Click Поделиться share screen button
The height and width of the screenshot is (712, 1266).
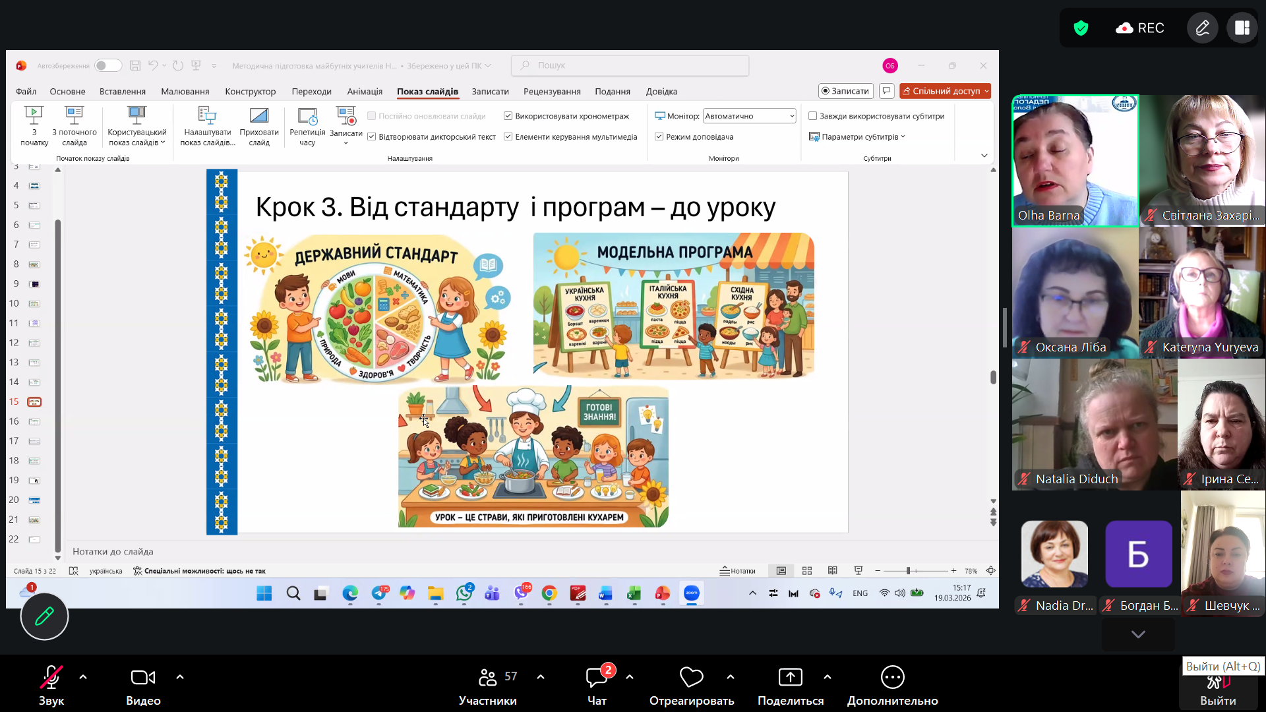tap(791, 686)
